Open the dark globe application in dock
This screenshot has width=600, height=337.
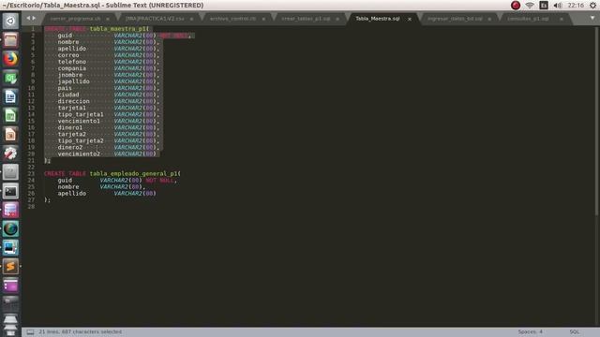tap(10, 228)
